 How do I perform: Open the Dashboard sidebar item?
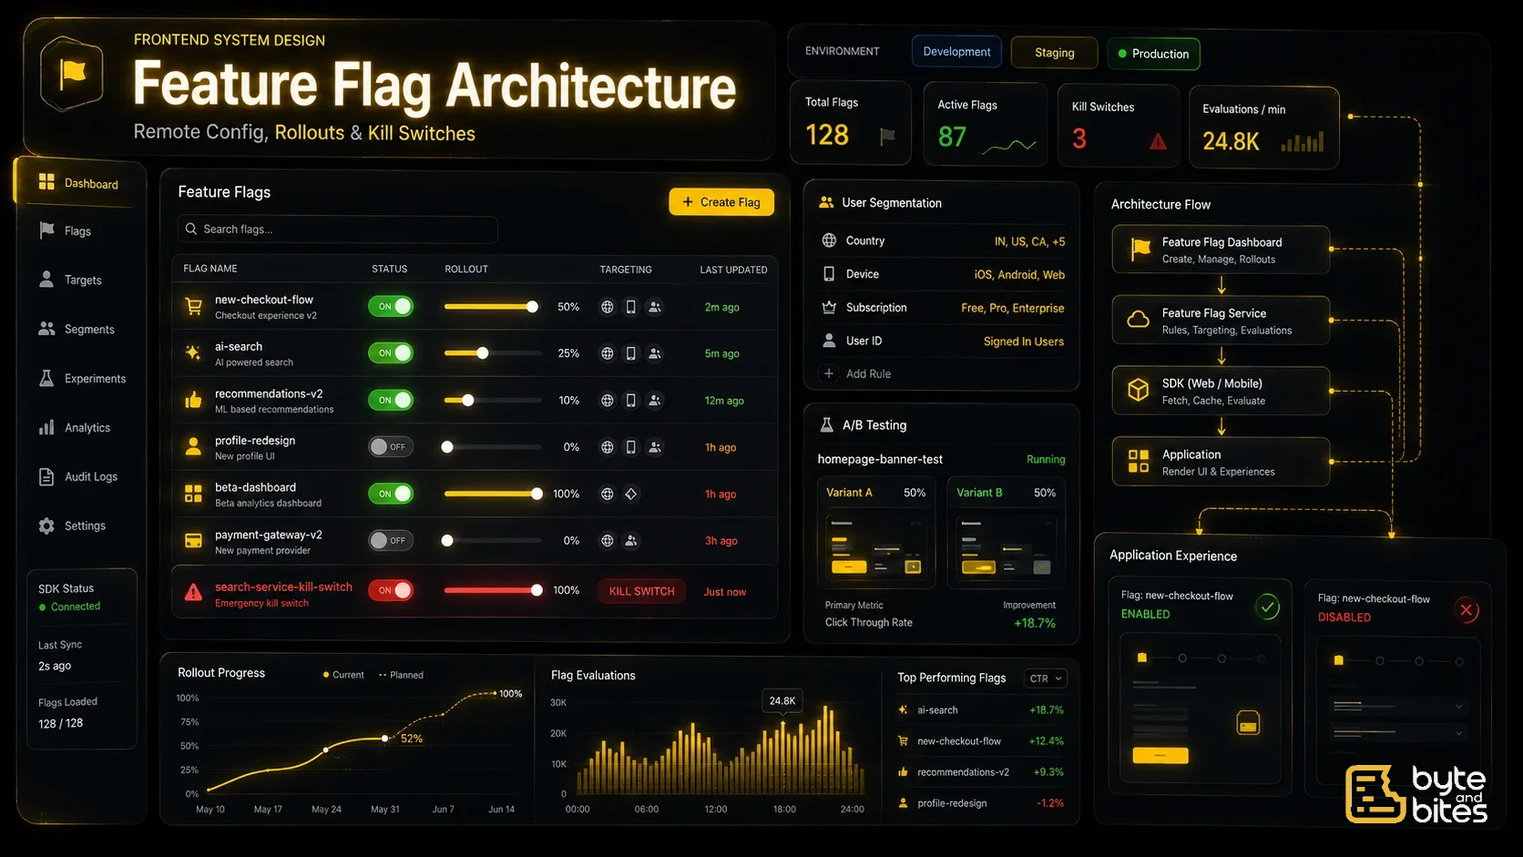79,183
